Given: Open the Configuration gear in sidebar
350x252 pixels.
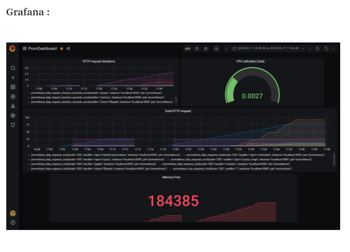Looking at the screenshot, I should pos(13,116).
